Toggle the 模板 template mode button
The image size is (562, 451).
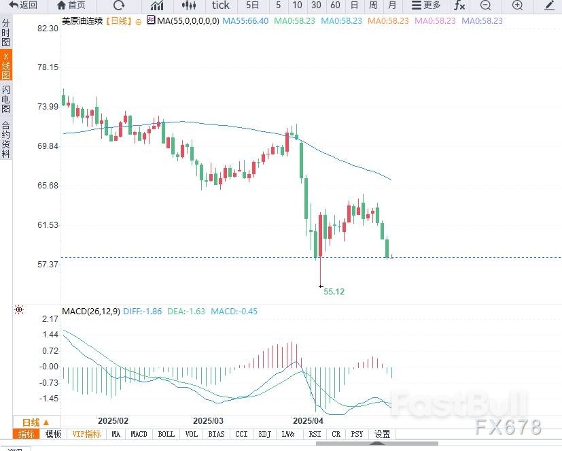[54, 434]
